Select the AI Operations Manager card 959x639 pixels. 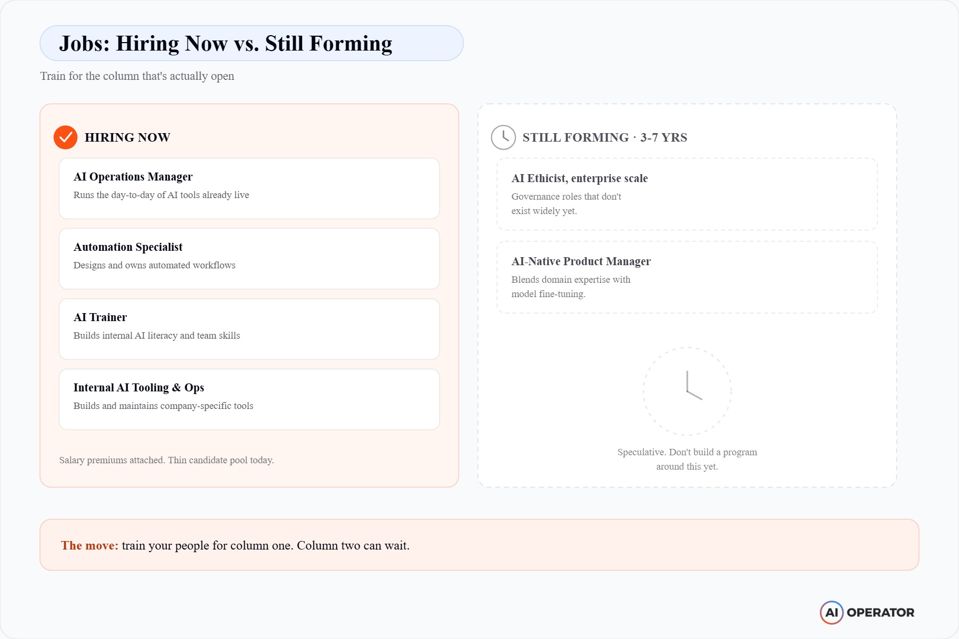(249, 189)
